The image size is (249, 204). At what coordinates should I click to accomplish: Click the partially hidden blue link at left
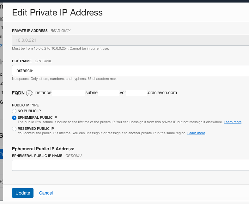point(1,46)
